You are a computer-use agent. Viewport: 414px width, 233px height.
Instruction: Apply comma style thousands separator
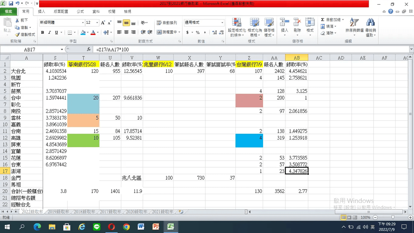[205, 32]
